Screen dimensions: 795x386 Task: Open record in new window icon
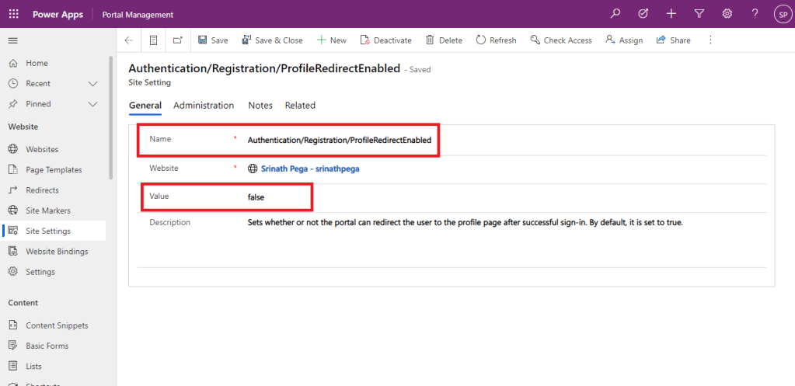[178, 40]
